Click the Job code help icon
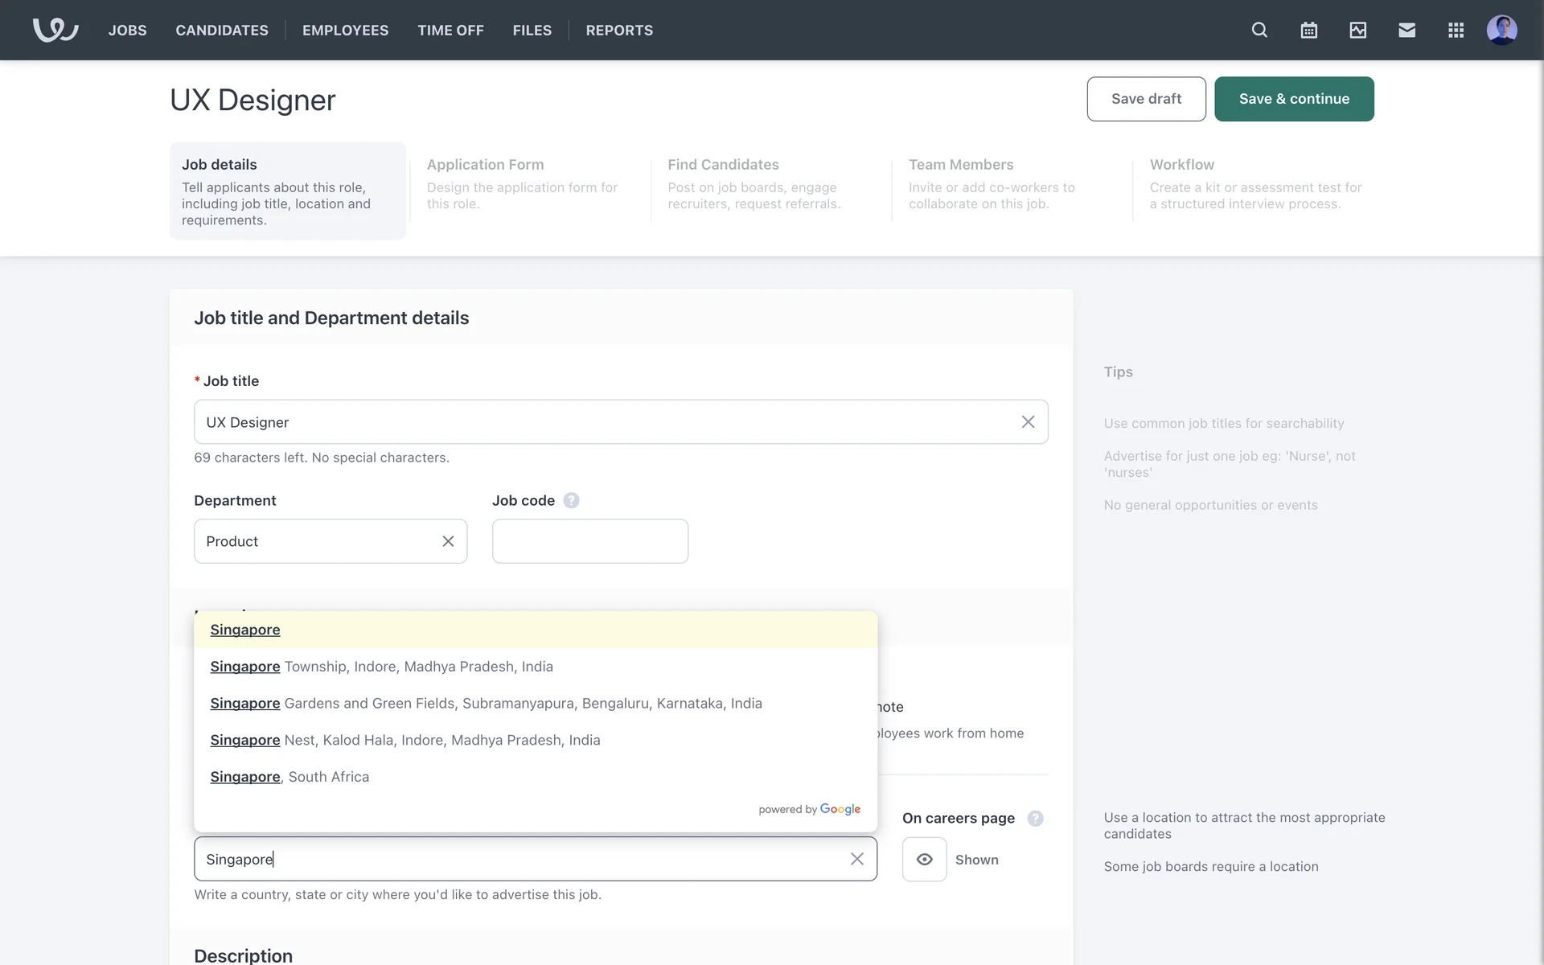Image resolution: width=1544 pixels, height=965 pixels. (x=571, y=500)
